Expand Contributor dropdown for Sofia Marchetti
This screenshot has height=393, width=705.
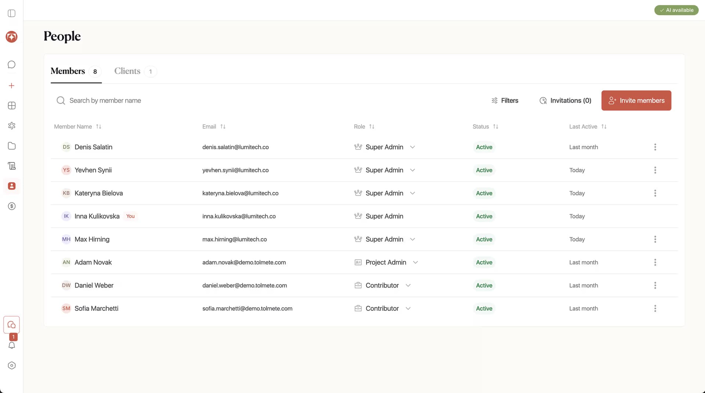click(408, 309)
